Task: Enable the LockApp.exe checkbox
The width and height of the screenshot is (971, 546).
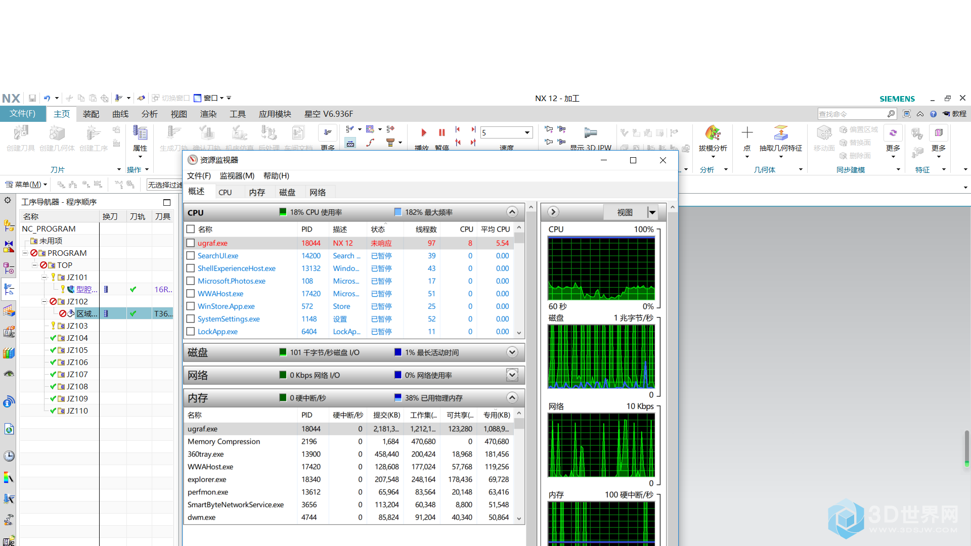Action: 191,332
